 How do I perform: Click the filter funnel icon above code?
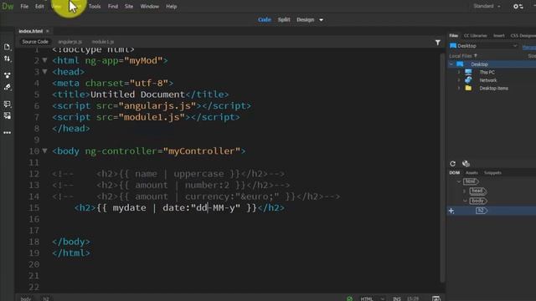click(x=437, y=43)
